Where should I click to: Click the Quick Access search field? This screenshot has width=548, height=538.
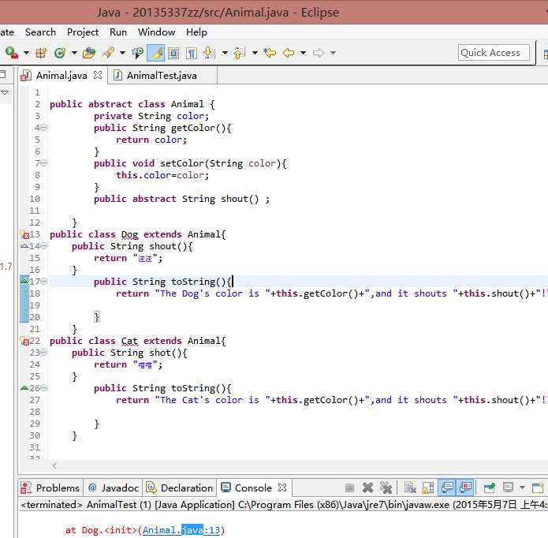[494, 53]
